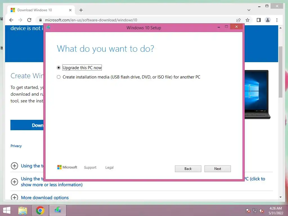Open the Support link in Setup
288x216 pixels.
pos(90,167)
